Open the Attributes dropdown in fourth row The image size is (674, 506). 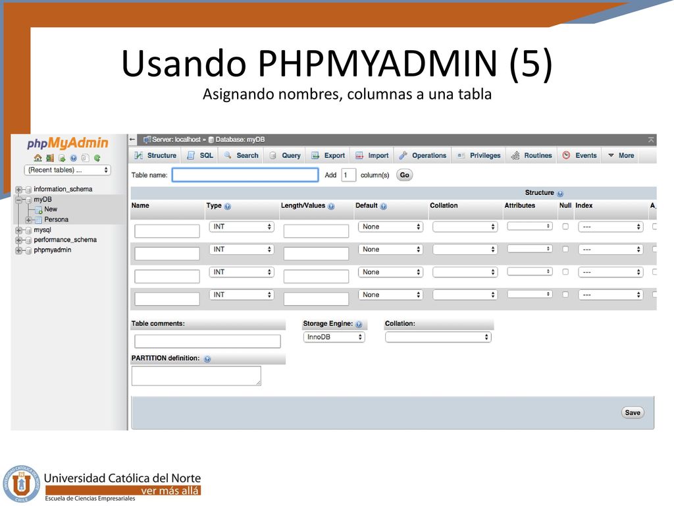pyautogui.click(x=530, y=295)
